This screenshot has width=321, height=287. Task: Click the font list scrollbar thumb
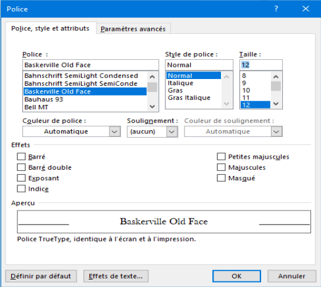click(x=152, y=87)
